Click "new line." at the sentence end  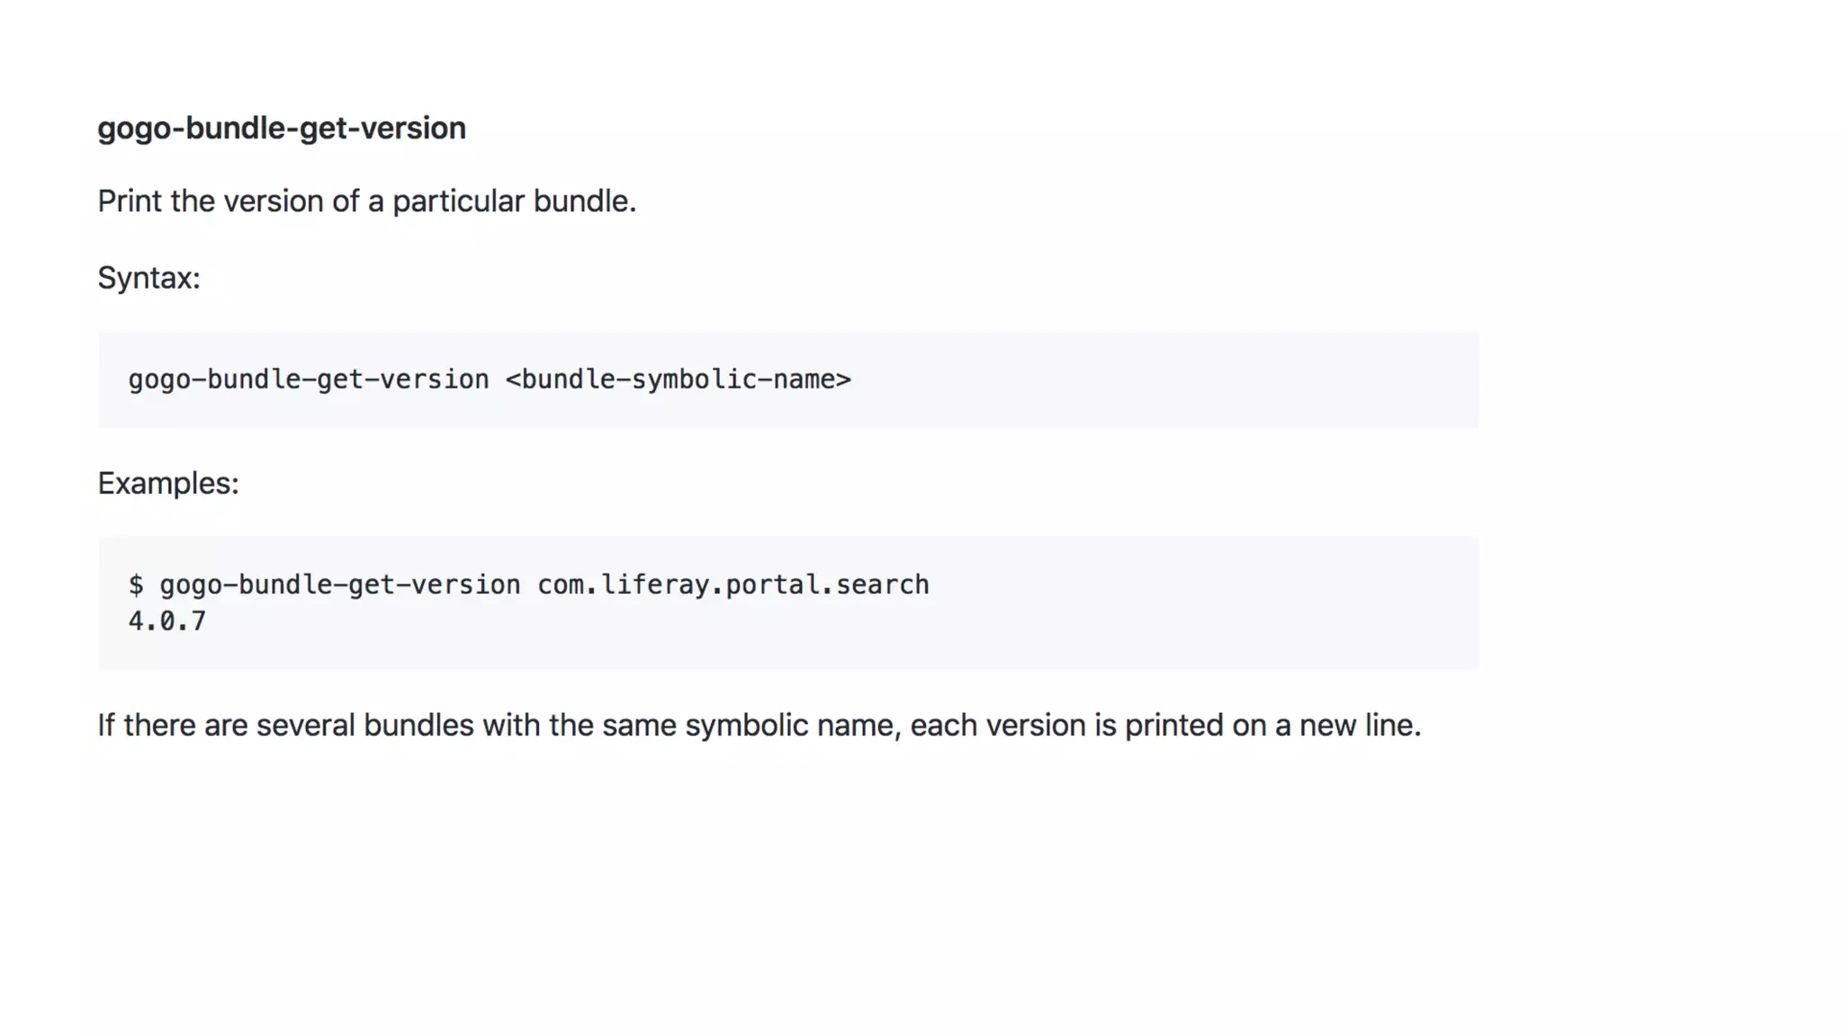[x=1360, y=726]
